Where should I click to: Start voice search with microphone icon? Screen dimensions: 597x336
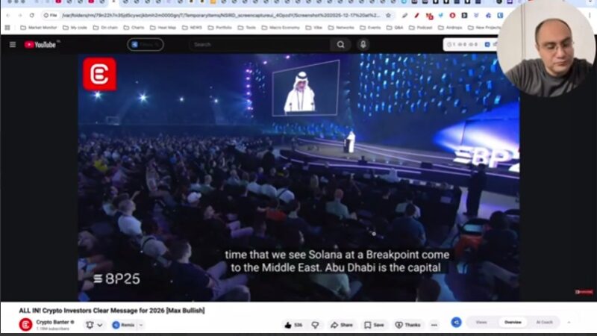(x=363, y=45)
